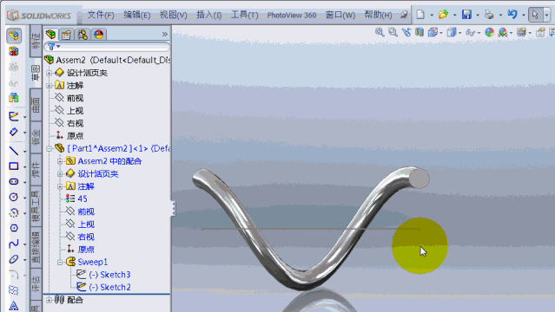Open the 钣金 command tab

[x=36, y=137]
